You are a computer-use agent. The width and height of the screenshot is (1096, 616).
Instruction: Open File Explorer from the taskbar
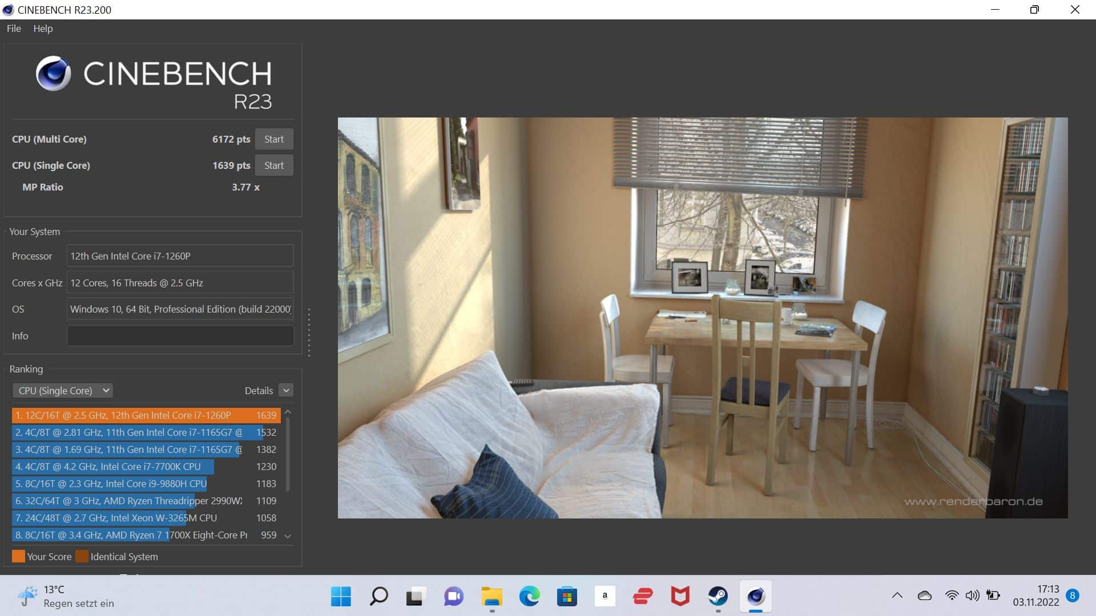click(491, 597)
